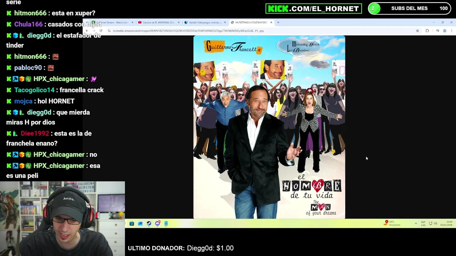Open the media controls icon in browser toolbar
Image resolution: width=456 pixels, height=256 pixels.
pyautogui.click(x=437, y=31)
